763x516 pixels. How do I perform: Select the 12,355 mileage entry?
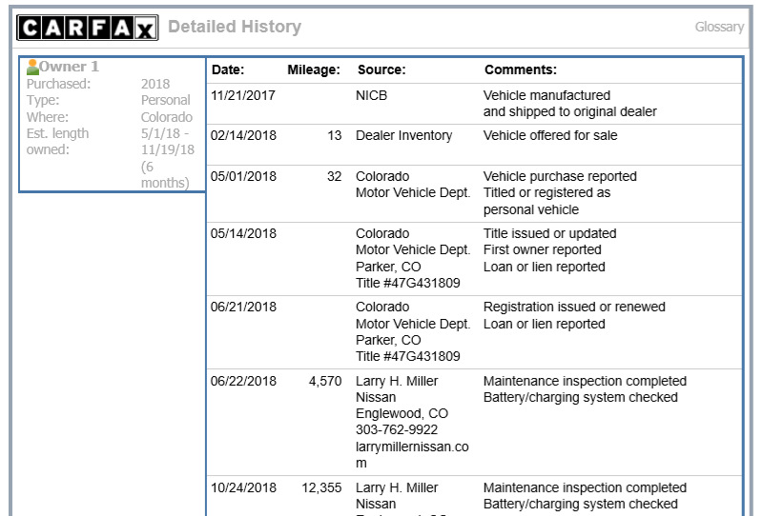321,487
